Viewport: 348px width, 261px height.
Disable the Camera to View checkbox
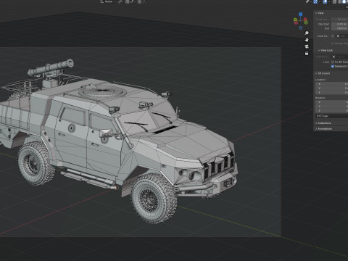pos(333,66)
